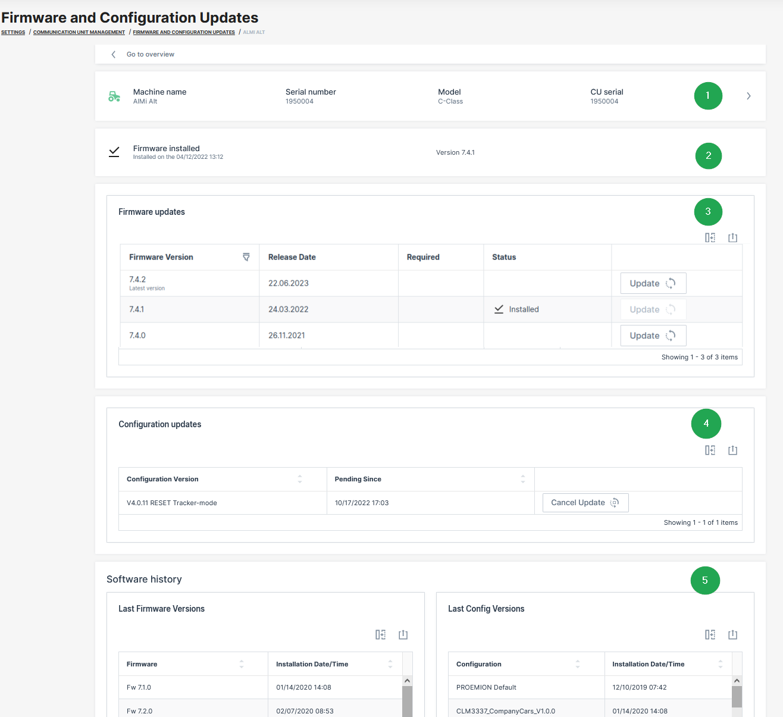The width and height of the screenshot is (783, 717).
Task: Click the column chooser icon in Firmware updates
Action: (x=710, y=237)
